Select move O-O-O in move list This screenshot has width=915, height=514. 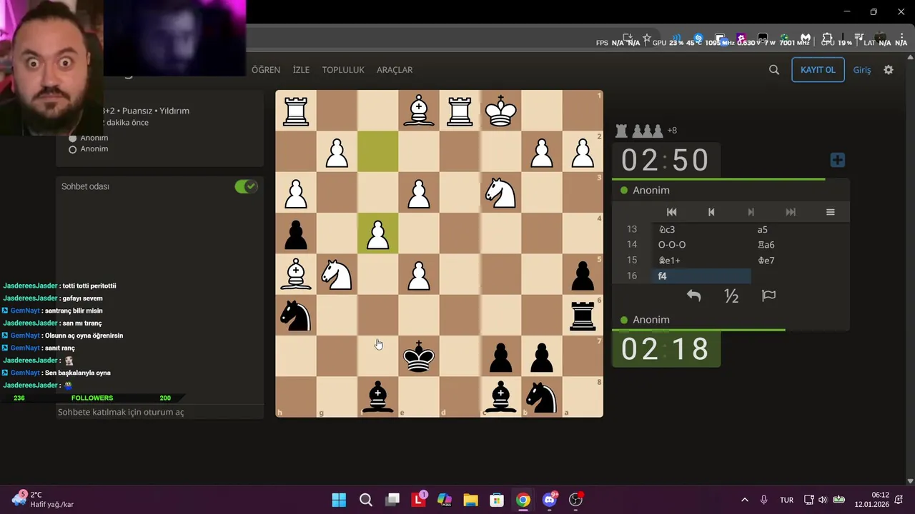[x=703, y=245]
